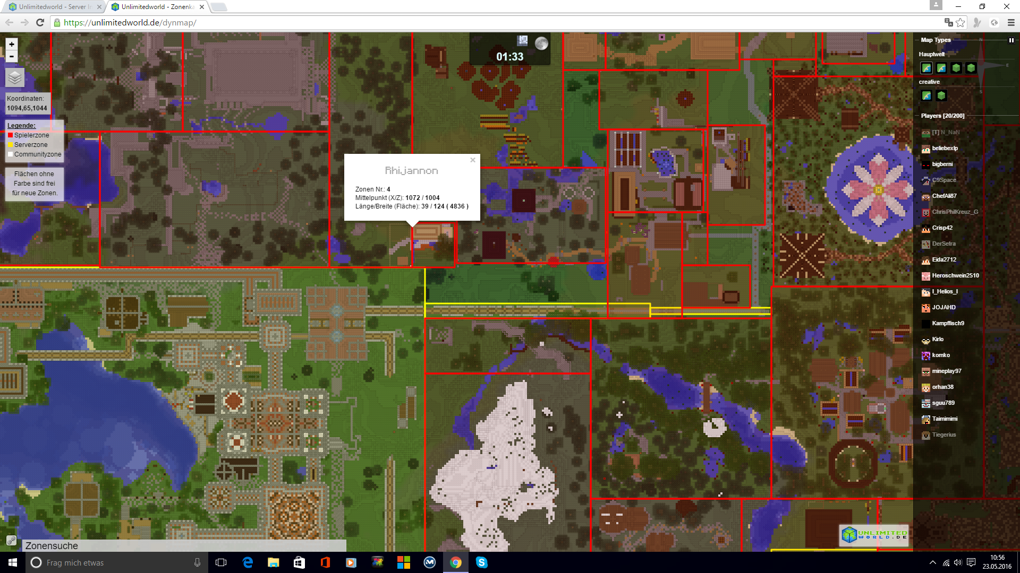Click the Unlimitedworld.de logo
This screenshot has width=1020, height=573.
874,535
